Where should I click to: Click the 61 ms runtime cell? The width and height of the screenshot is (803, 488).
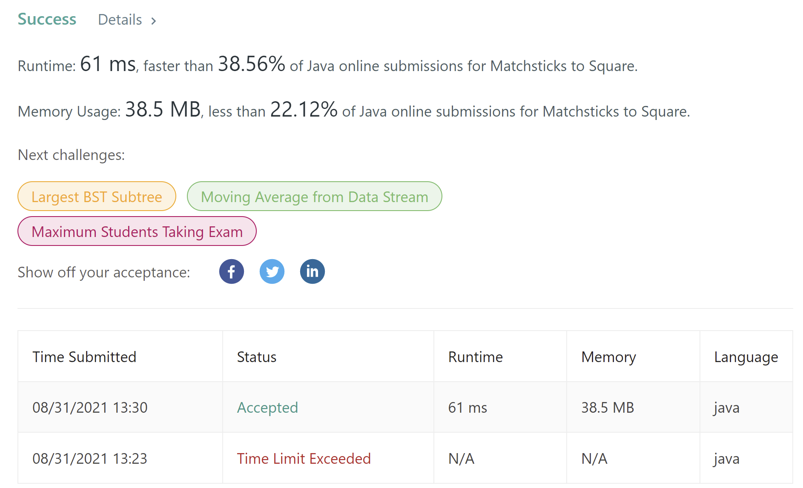pyautogui.click(x=467, y=408)
